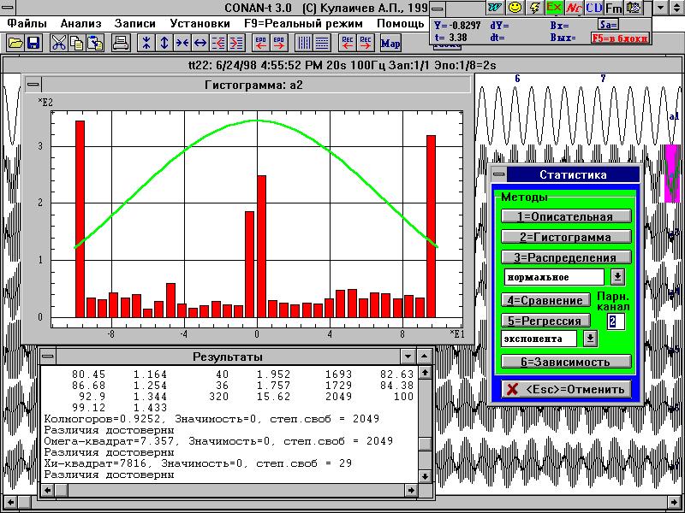The height and width of the screenshot is (513, 685).
Task: Click the open file folder icon
Action: (x=15, y=42)
